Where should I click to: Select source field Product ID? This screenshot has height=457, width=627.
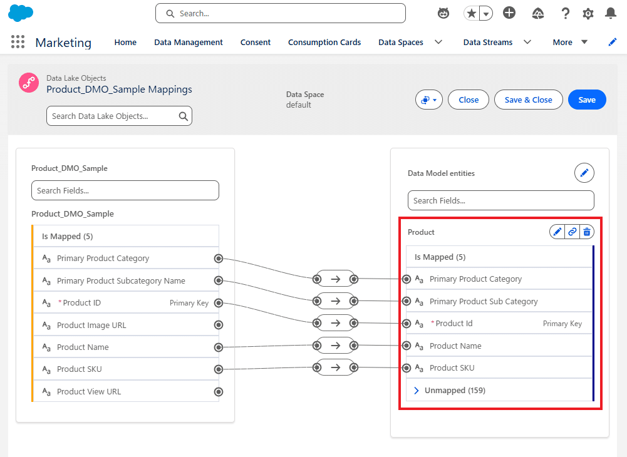[x=126, y=302]
